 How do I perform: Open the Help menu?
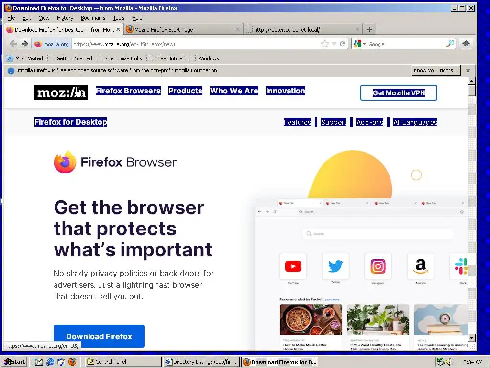point(137,18)
